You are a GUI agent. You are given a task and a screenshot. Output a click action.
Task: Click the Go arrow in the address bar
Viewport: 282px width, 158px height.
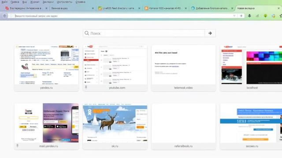[241, 16]
